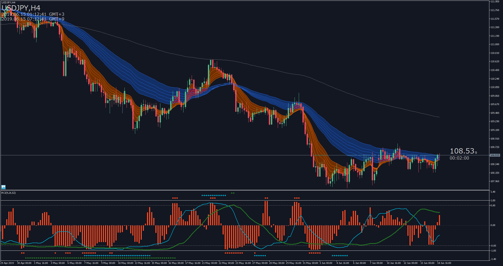
Task: Click the 1 May 16:00 time label
Action: tap(41, 263)
